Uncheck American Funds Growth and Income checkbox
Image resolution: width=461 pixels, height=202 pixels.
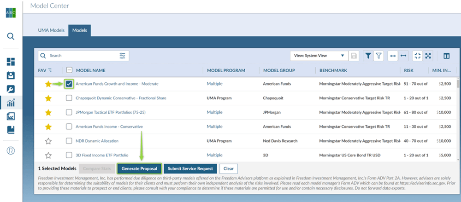click(x=69, y=84)
